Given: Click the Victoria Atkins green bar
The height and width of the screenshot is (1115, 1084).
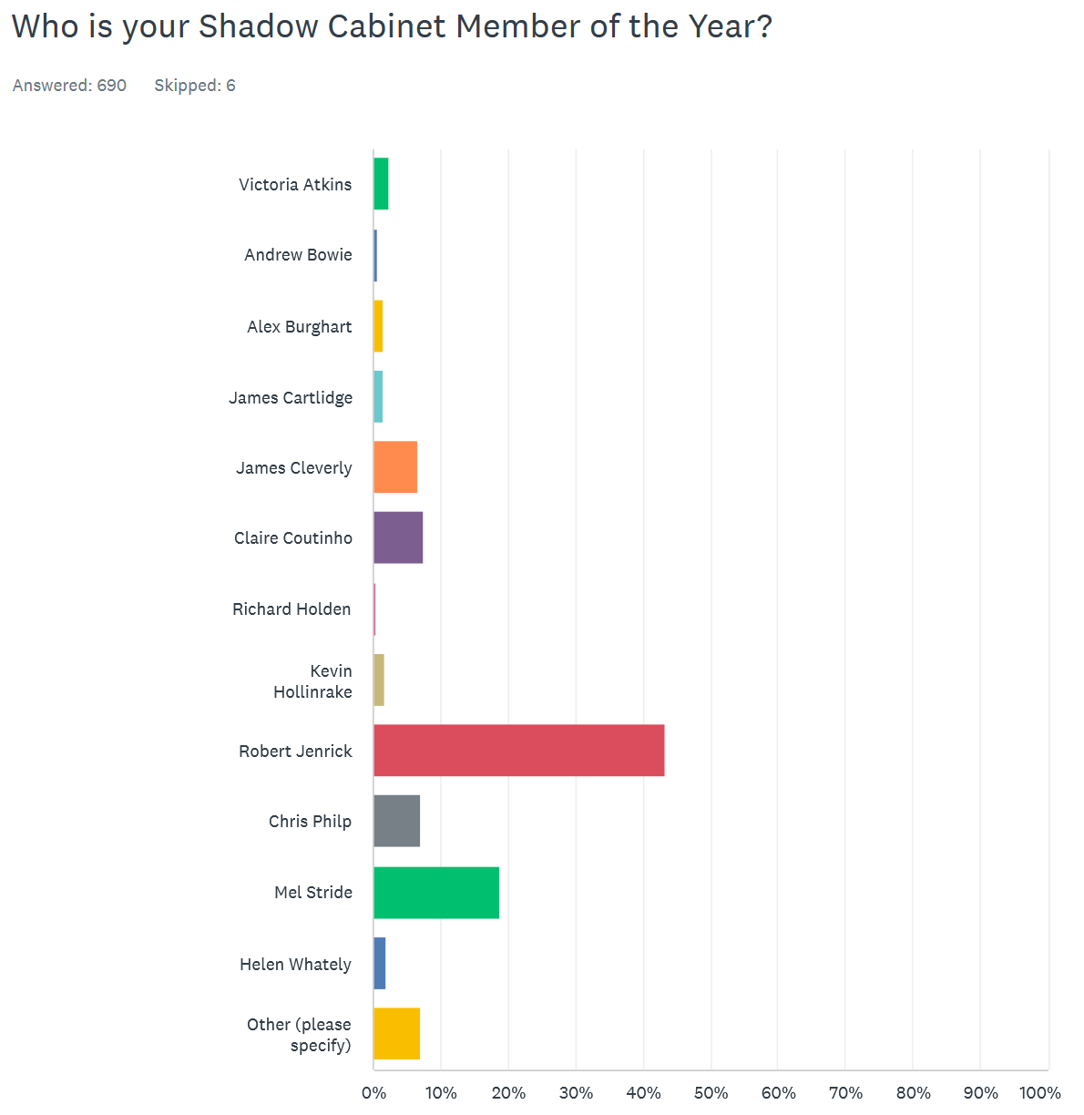Looking at the screenshot, I should pyautogui.click(x=381, y=184).
